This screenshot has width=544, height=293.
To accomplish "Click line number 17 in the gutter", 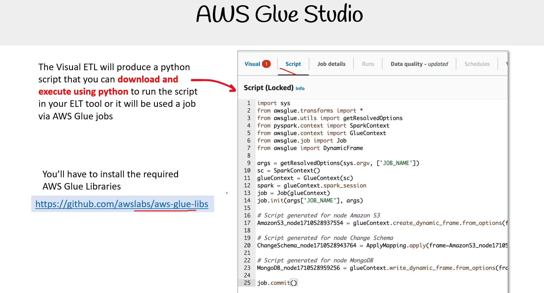I will [247, 223].
